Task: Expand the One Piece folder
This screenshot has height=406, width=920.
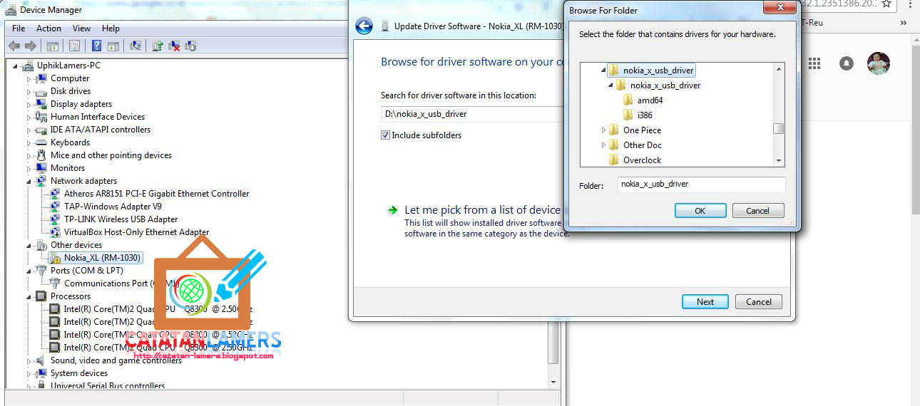Action: tap(604, 130)
